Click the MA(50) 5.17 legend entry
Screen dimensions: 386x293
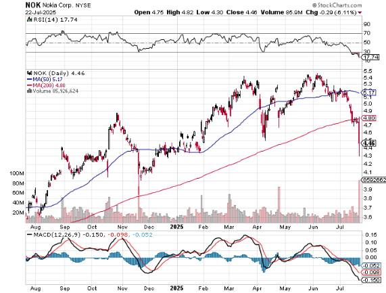pos(45,79)
